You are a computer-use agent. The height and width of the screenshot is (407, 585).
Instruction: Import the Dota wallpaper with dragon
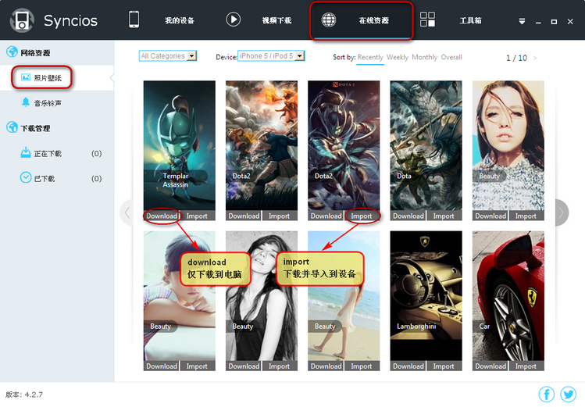[x=444, y=216]
